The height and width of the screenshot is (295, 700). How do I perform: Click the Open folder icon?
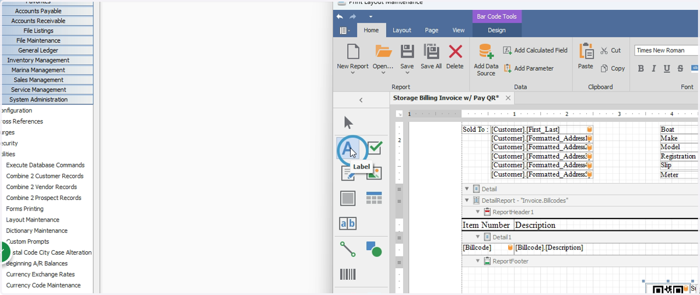click(383, 51)
